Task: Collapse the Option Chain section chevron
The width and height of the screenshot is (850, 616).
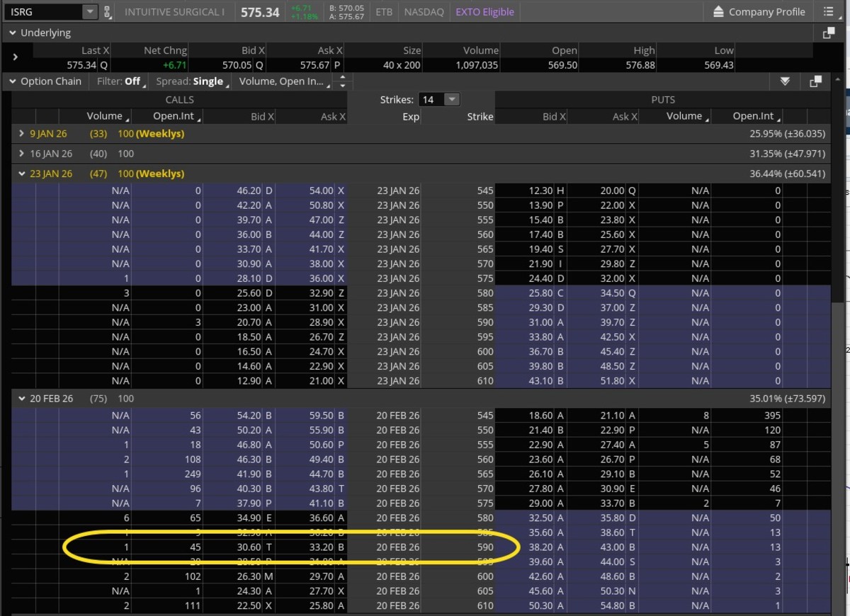Action: (x=11, y=81)
